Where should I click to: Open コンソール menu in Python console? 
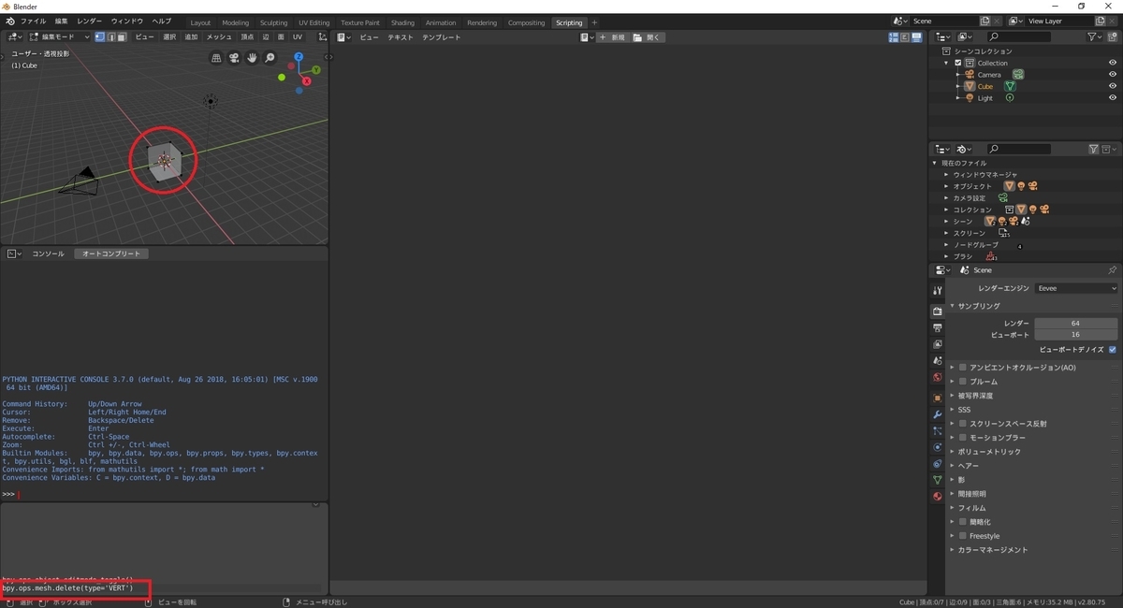48,253
